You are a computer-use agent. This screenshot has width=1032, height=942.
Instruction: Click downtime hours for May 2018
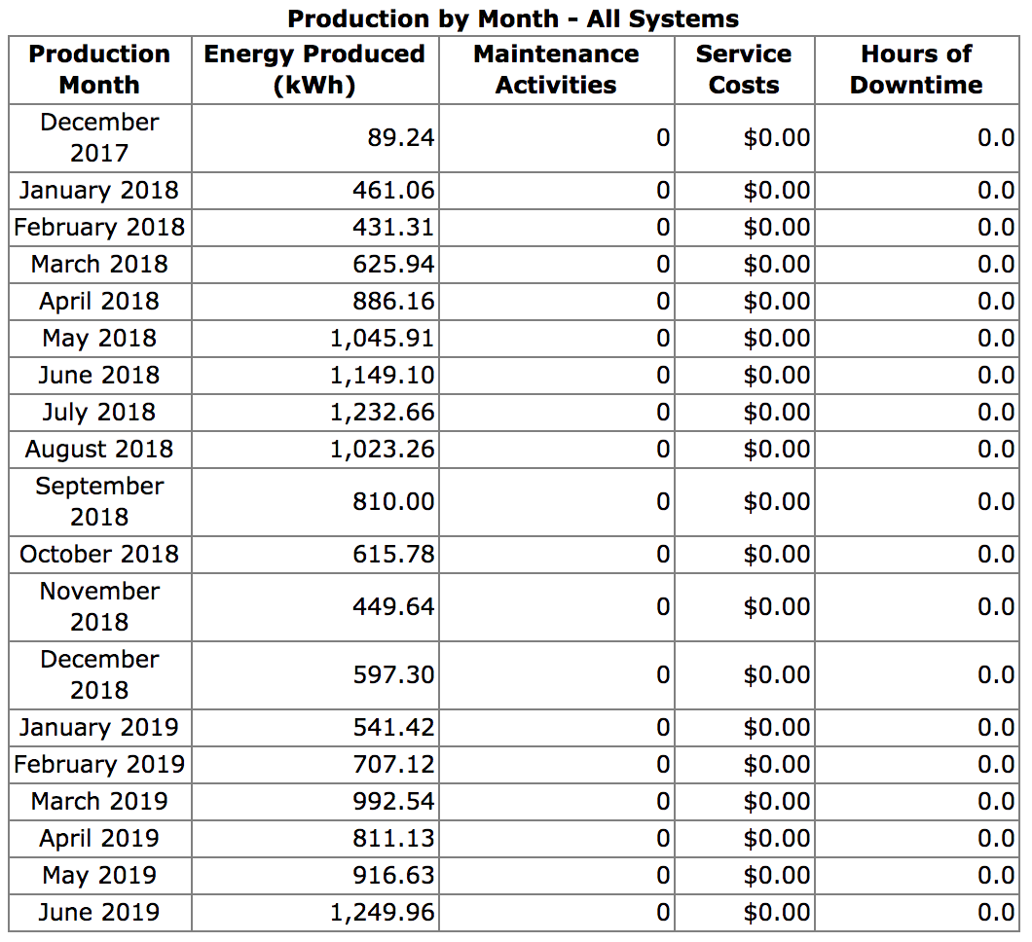pos(996,338)
